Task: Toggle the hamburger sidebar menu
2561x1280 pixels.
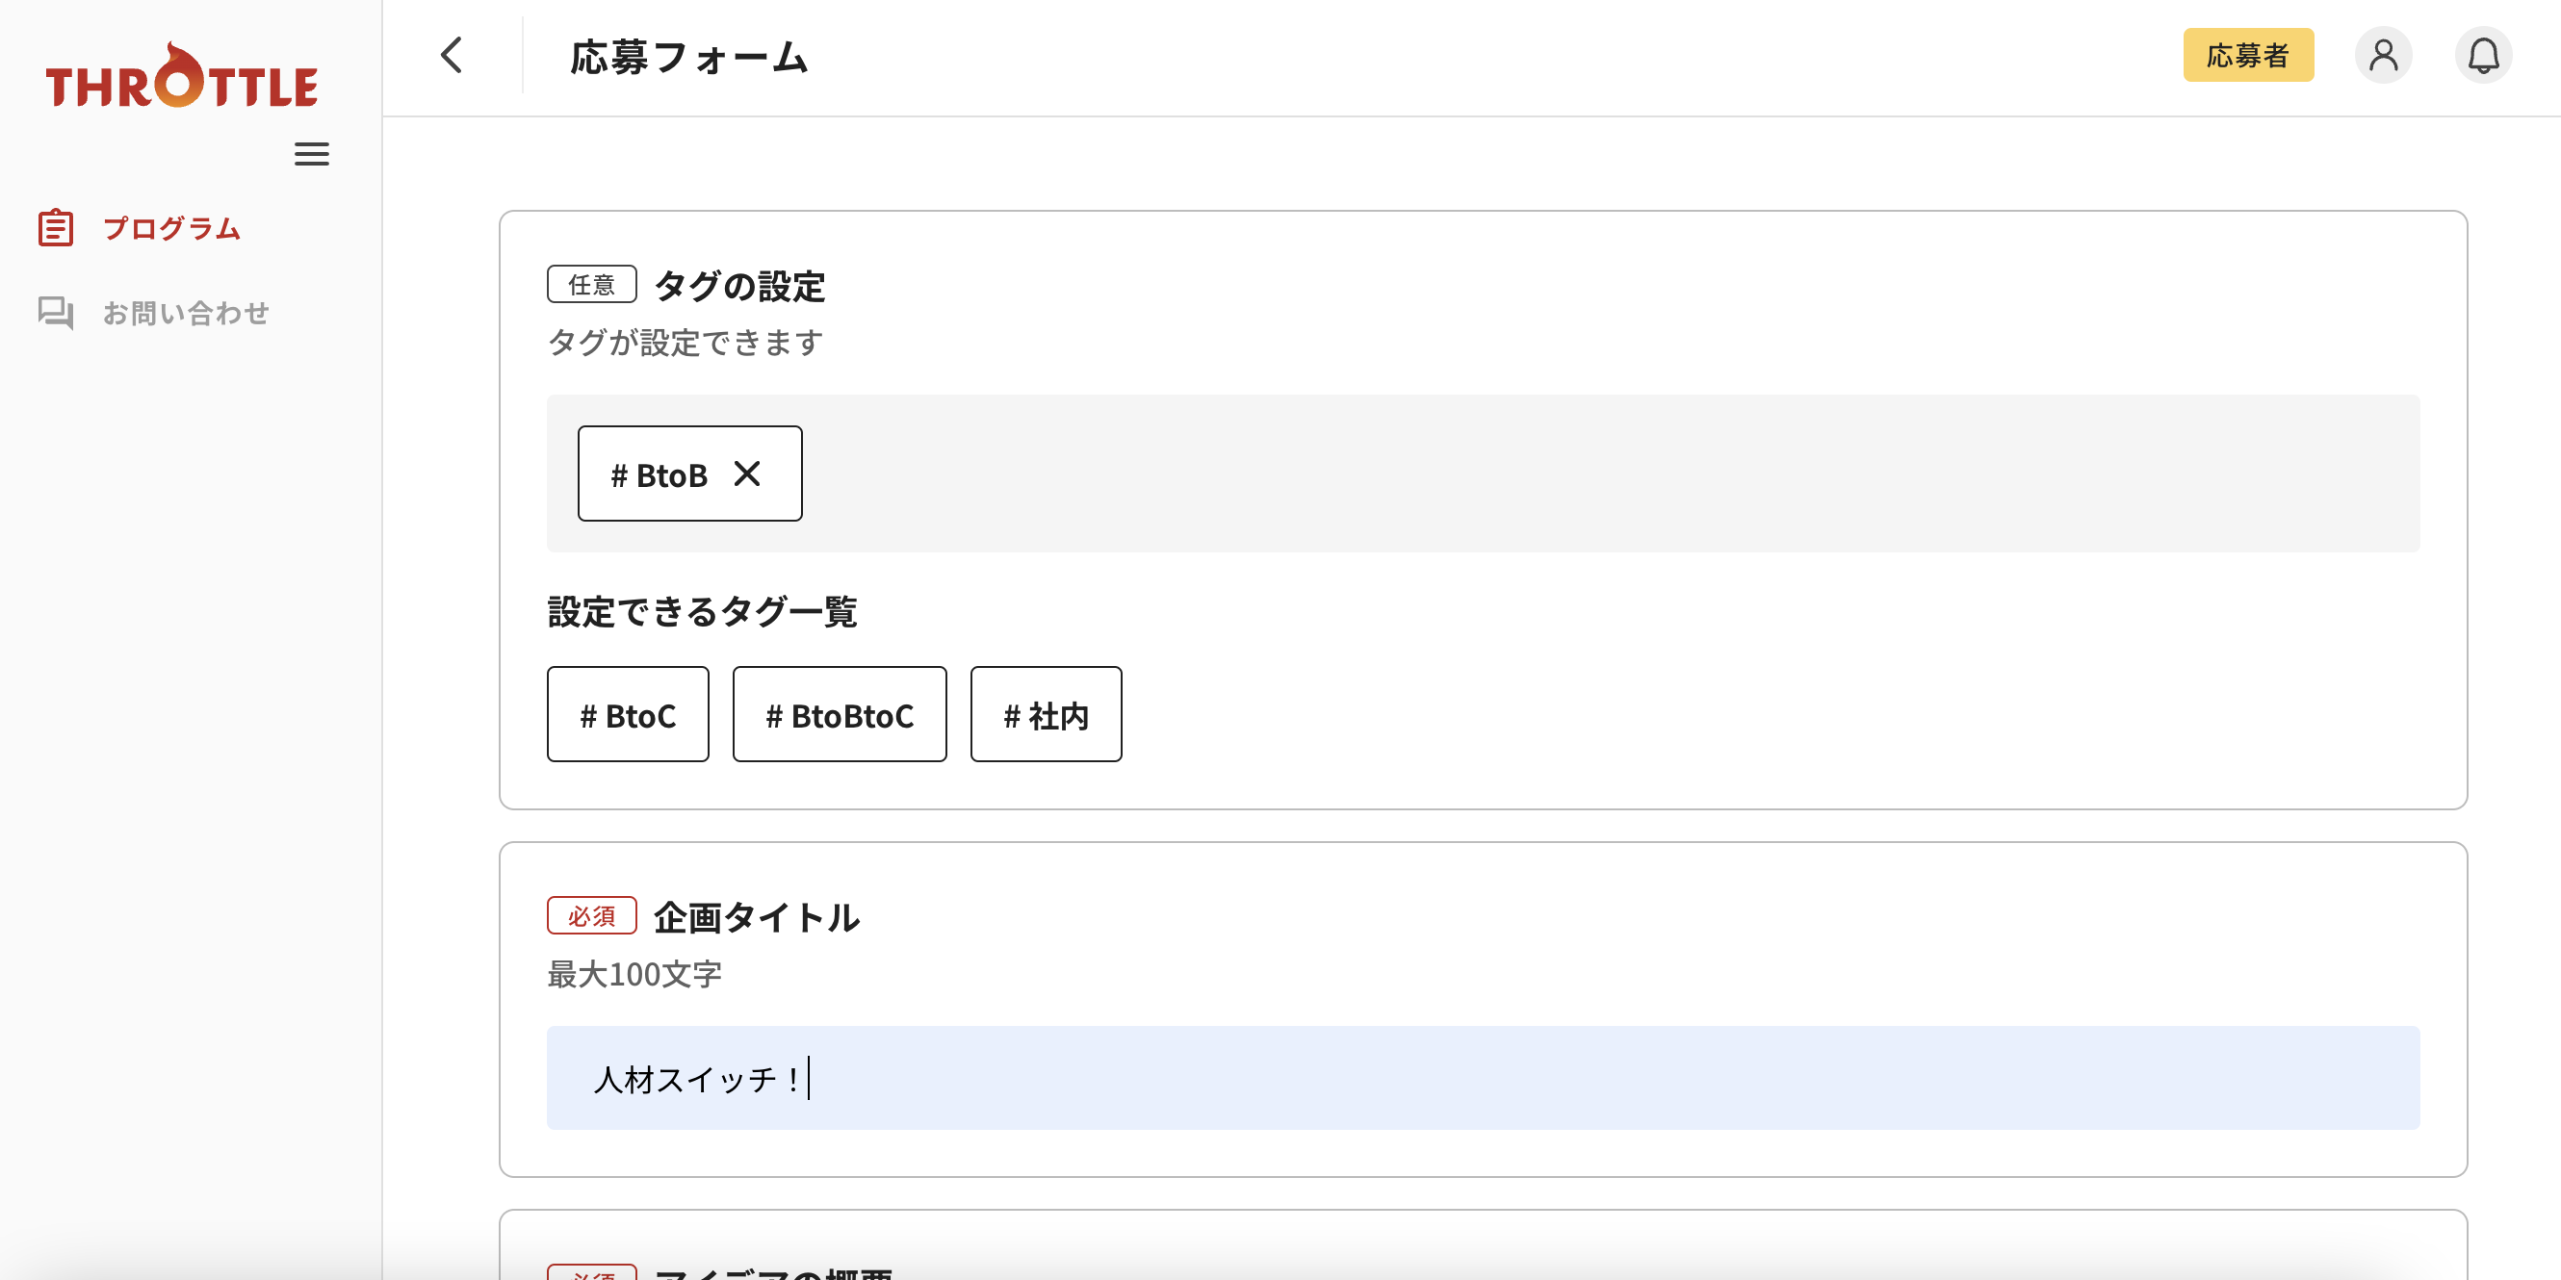Action: click(311, 154)
